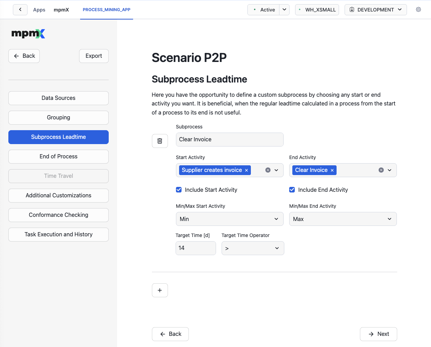
Task: Open Grouping section
Action: pyautogui.click(x=59, y=118)
